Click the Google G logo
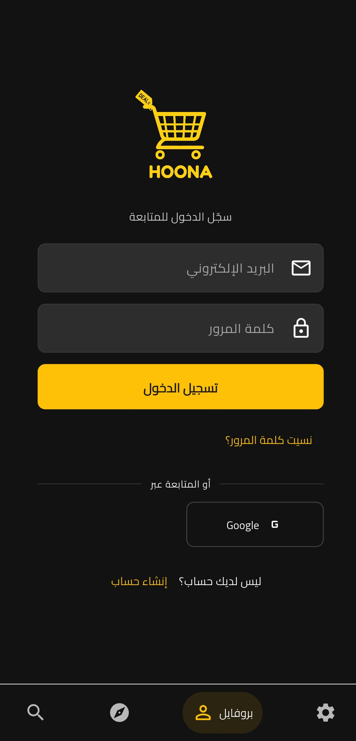This screenshot has height=741, width=356. [x=275, y=524]
